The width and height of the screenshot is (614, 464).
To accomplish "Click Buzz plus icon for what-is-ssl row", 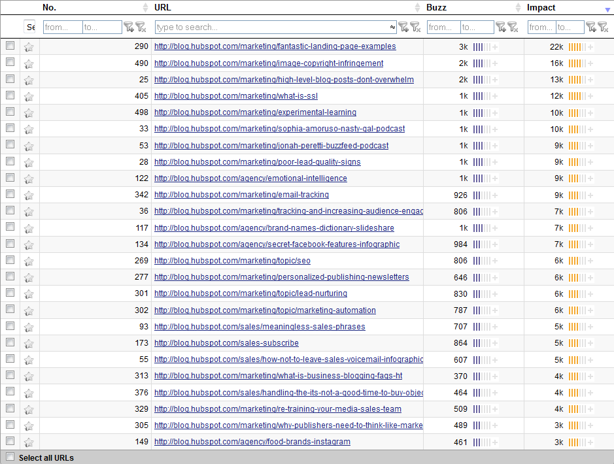I will coord(495,97).
